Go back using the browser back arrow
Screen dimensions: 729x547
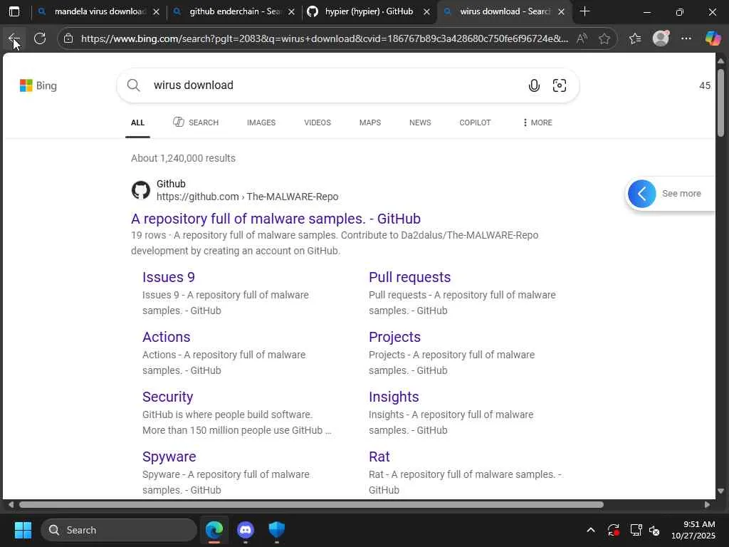tap(14, 38)
